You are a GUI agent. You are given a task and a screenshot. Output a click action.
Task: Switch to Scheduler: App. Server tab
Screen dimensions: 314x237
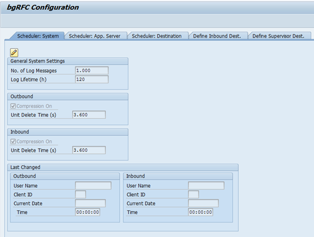pyautogui.click(x=95, y=36)
